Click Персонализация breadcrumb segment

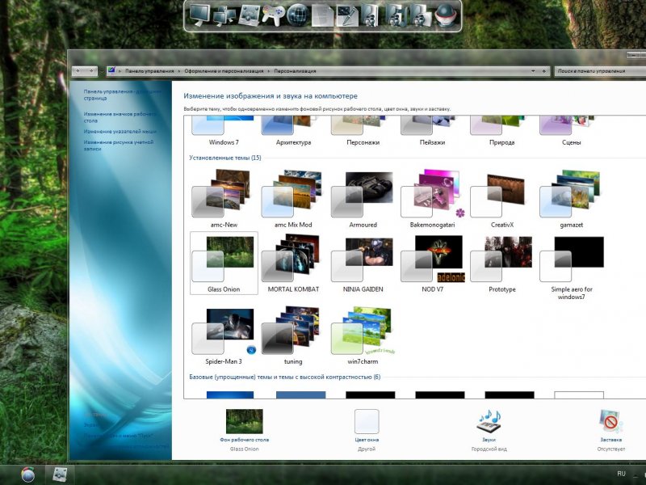coord(295,71)
